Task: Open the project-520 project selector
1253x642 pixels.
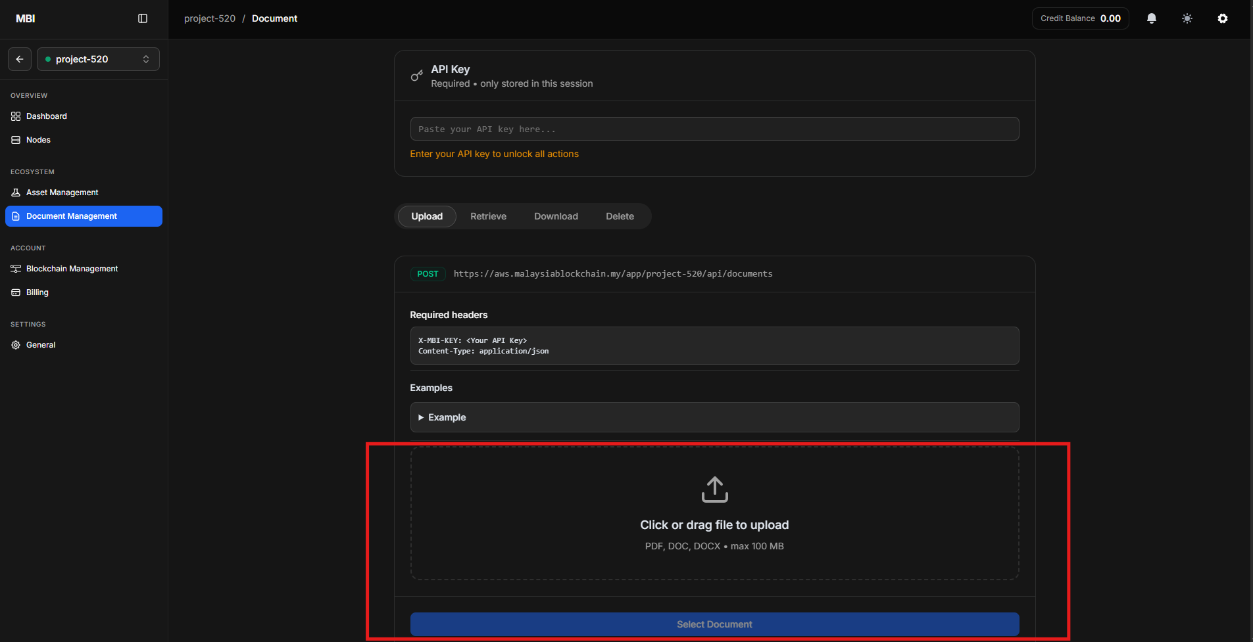Action: click(x=97, y=58)
